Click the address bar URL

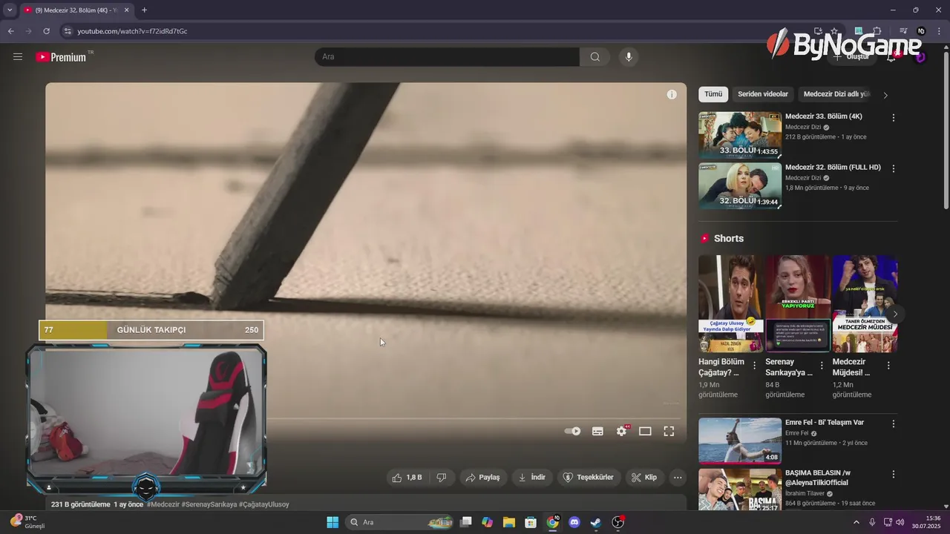[132, 31]
